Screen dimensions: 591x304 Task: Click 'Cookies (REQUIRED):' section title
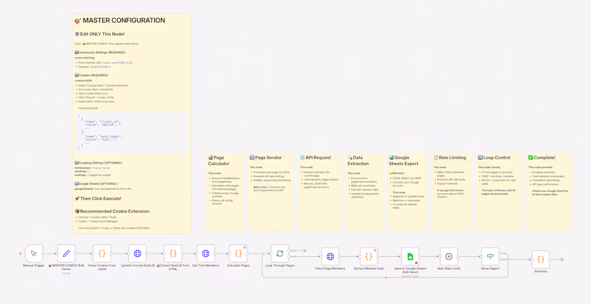(x=91, y=75)
